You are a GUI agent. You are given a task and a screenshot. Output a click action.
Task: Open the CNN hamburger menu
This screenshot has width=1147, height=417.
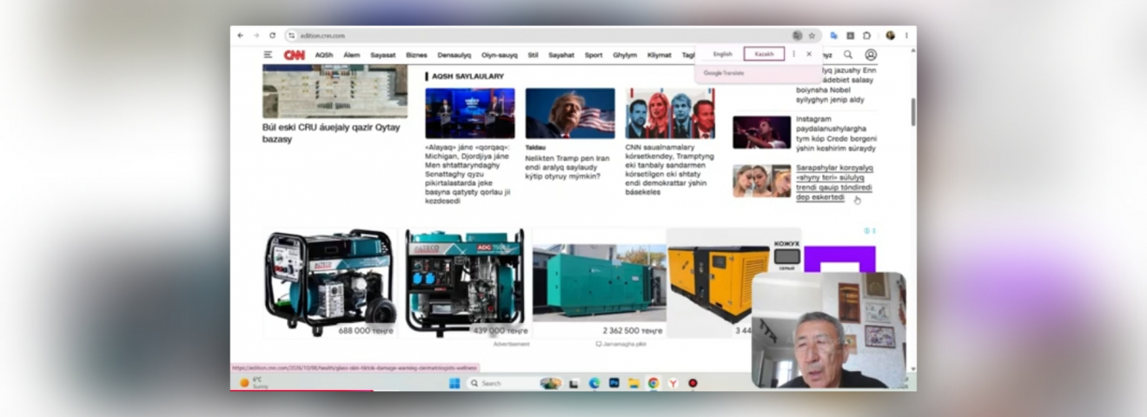[x=268, y=55]
